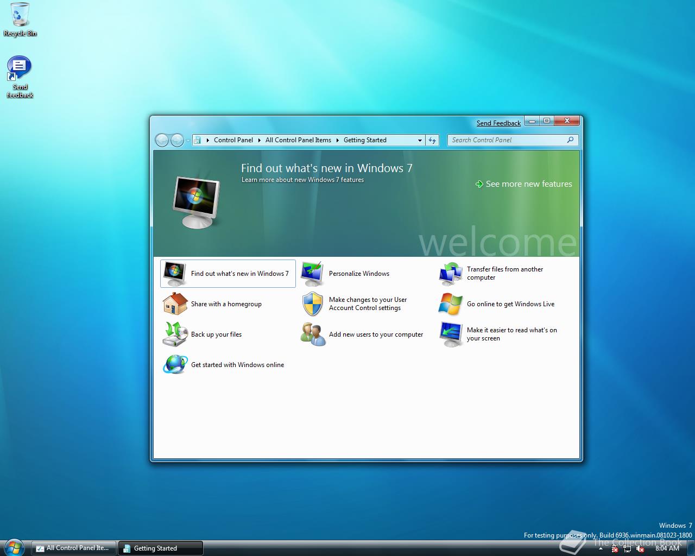The width and height of the screenshot is (695, 556).
Task: Open the Send feedback desktop shortcut
Action: 20,77
